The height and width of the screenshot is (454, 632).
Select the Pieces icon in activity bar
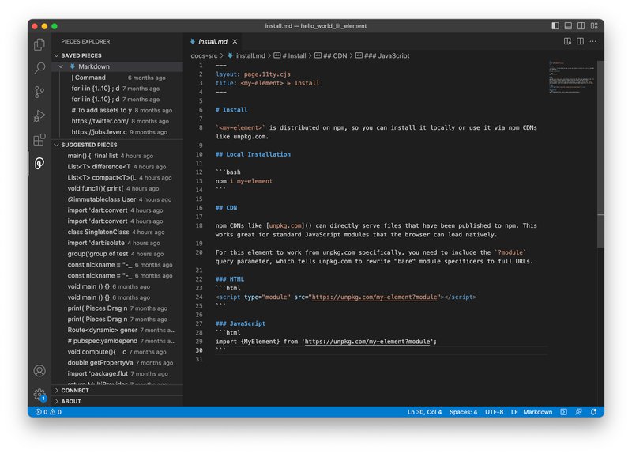tap(39, 164)
